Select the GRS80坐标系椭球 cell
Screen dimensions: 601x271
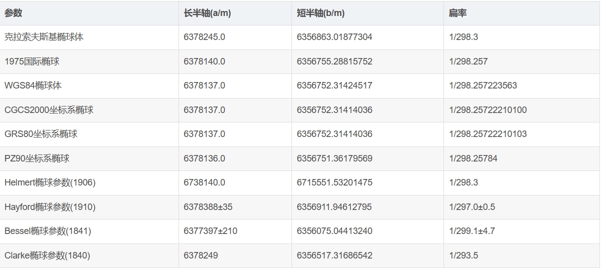pos(41,134)
